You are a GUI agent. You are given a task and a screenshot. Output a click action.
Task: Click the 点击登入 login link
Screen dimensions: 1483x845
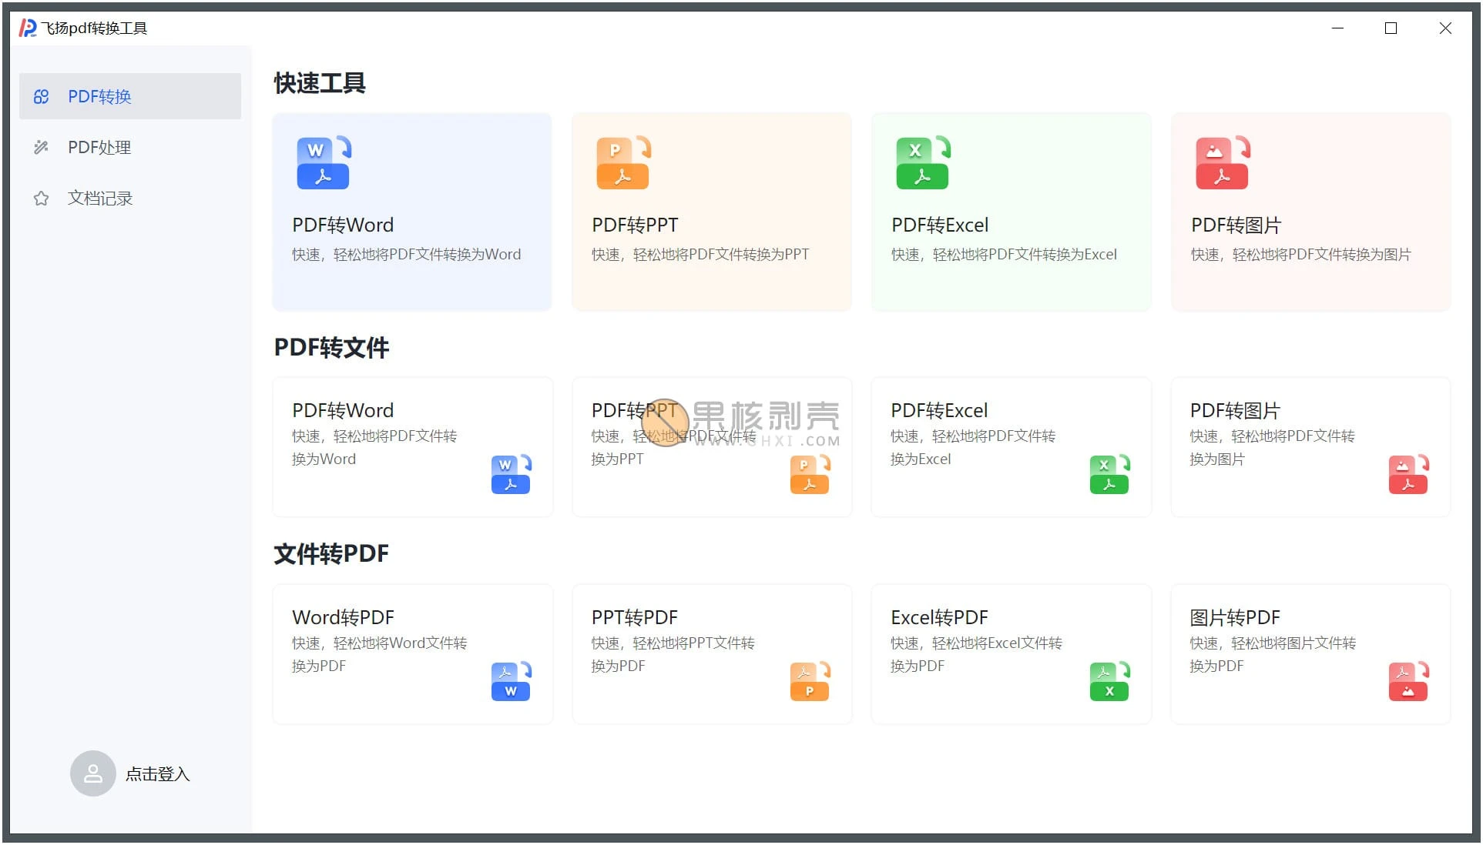click(x=157, y=774)
